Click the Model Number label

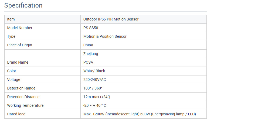pos(20,28)
